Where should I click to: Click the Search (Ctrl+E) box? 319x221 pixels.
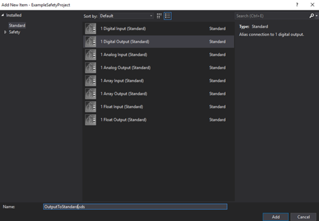(x=272, y=16)
